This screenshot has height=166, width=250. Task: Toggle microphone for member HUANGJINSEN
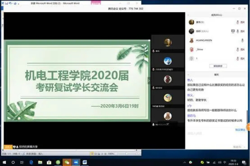click(x=242, y=41)
